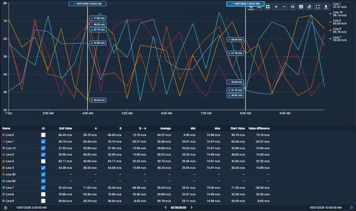This screenshot has height=211, width=356.
Task: Uncheck the Line 50 visibility checkbox
Action: click(43, 175)
